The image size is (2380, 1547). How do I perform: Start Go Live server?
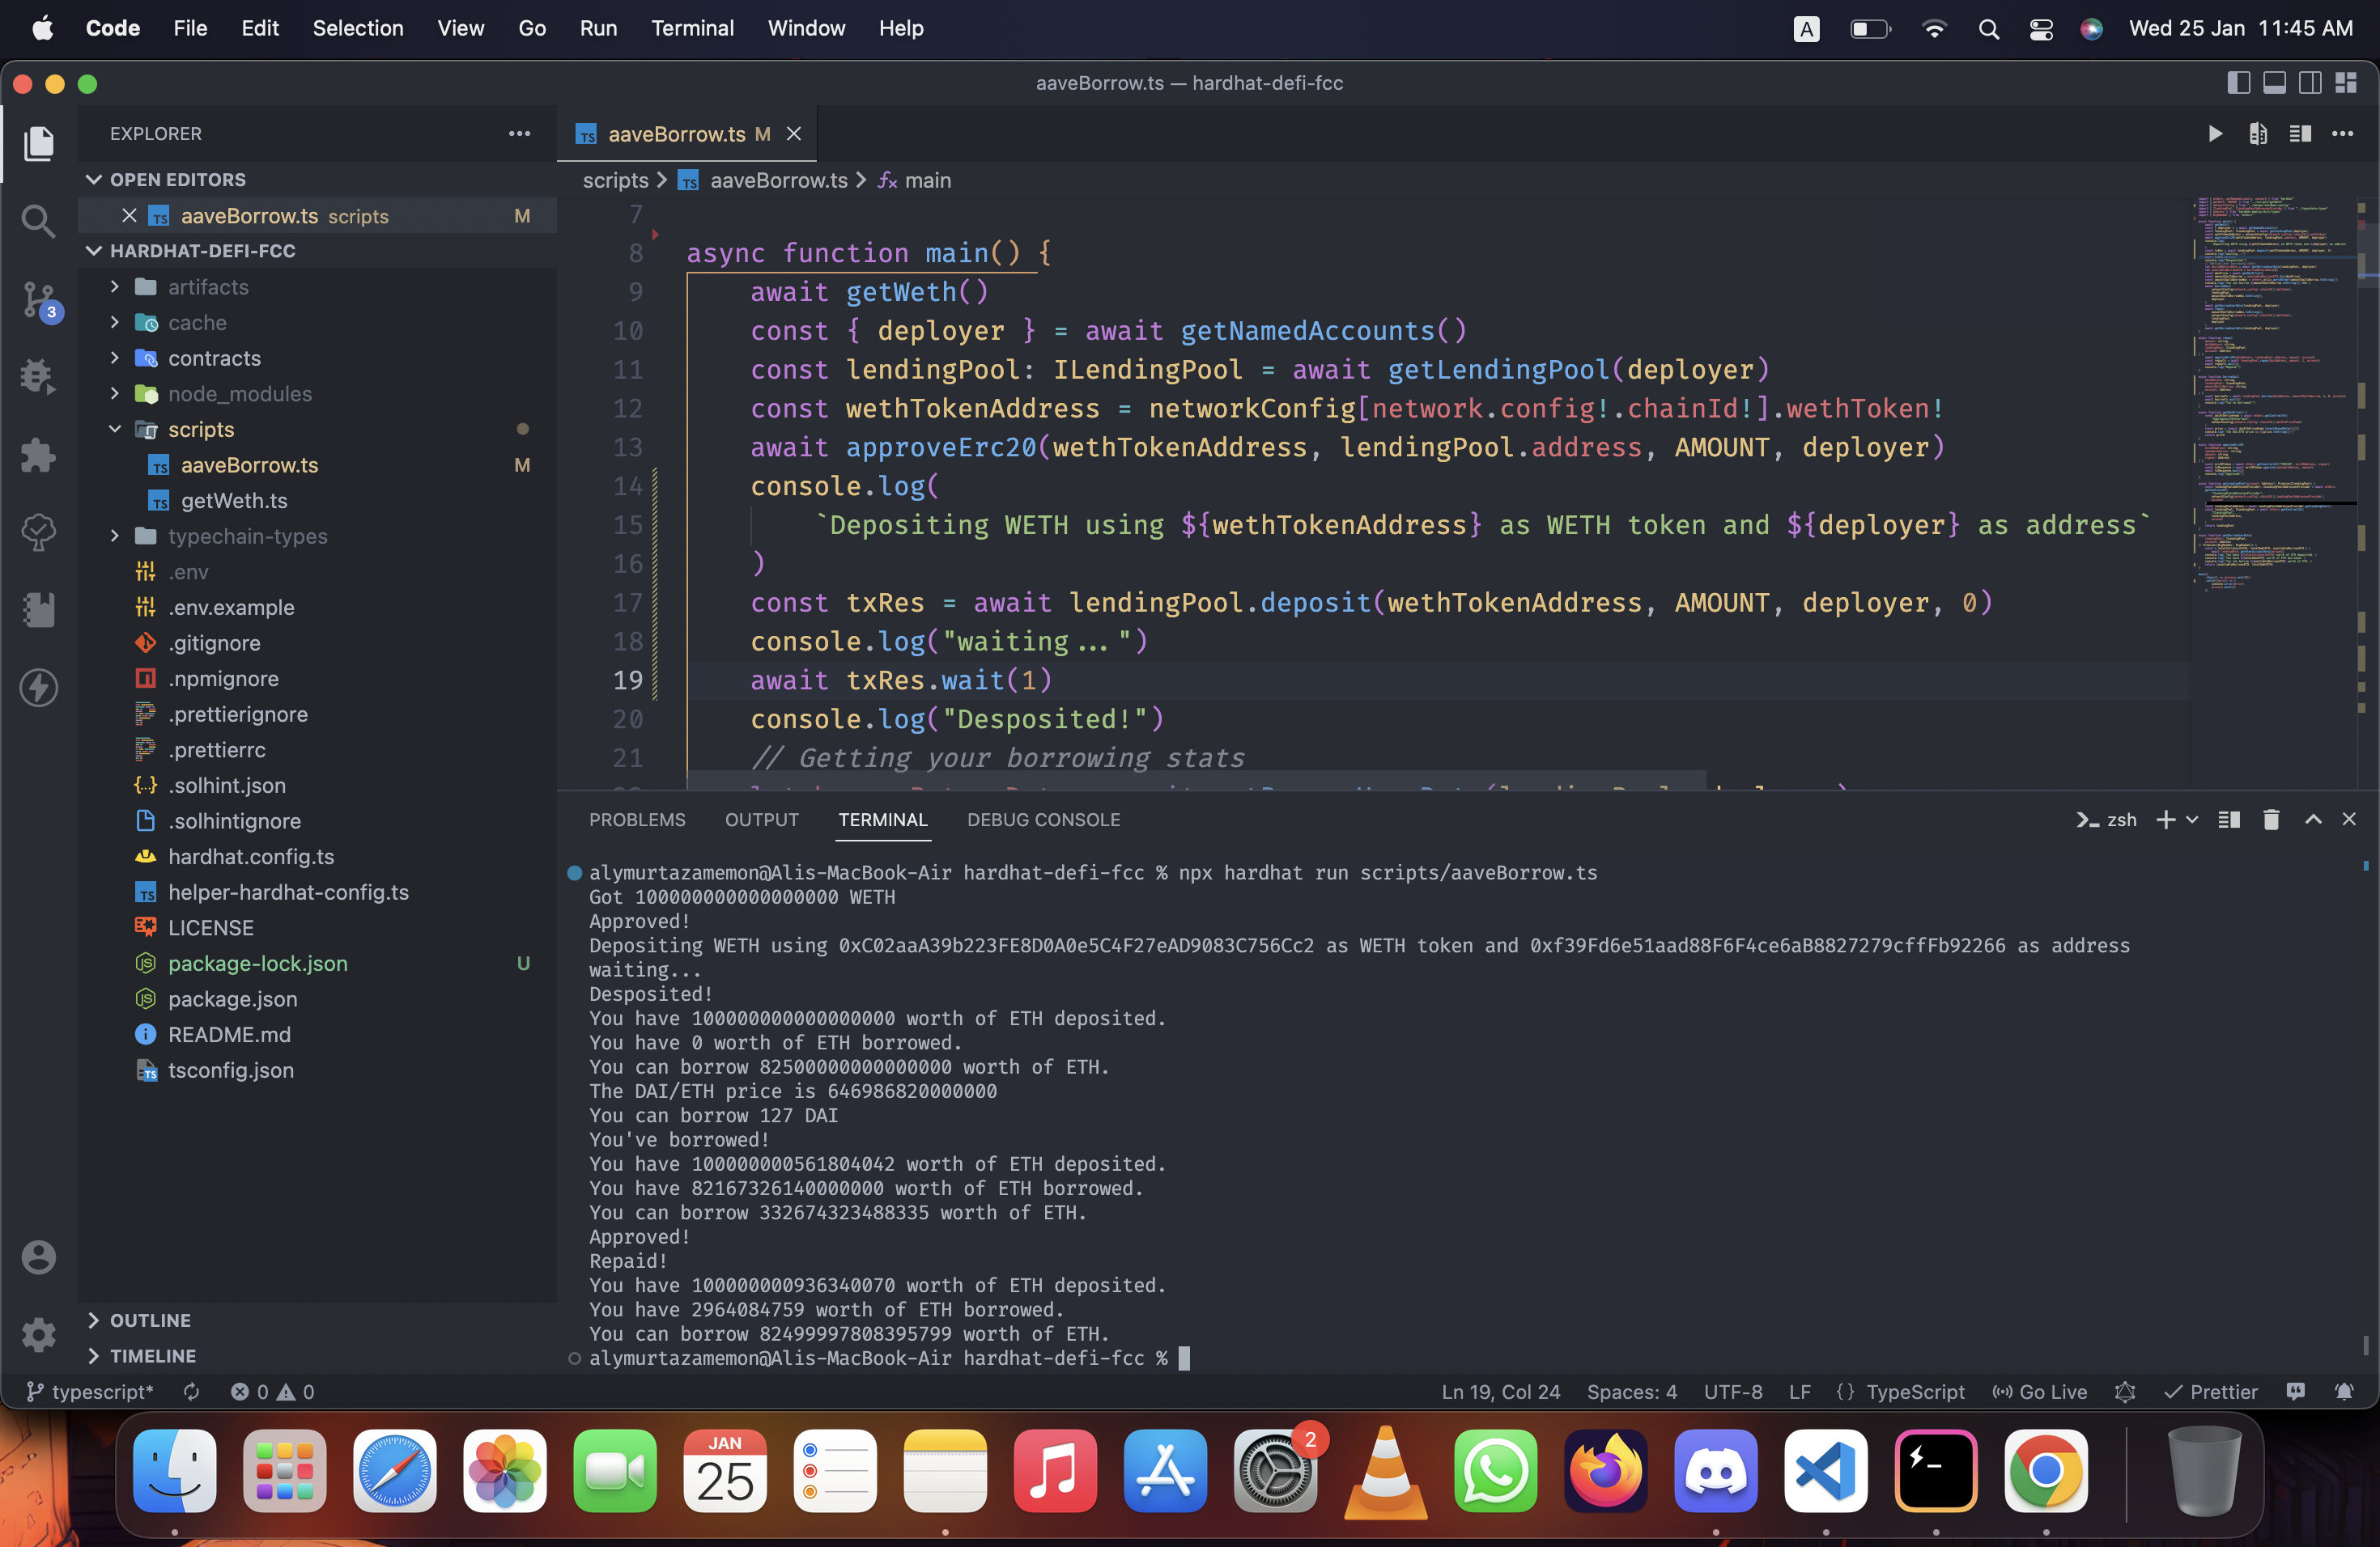(2040, 1391)
